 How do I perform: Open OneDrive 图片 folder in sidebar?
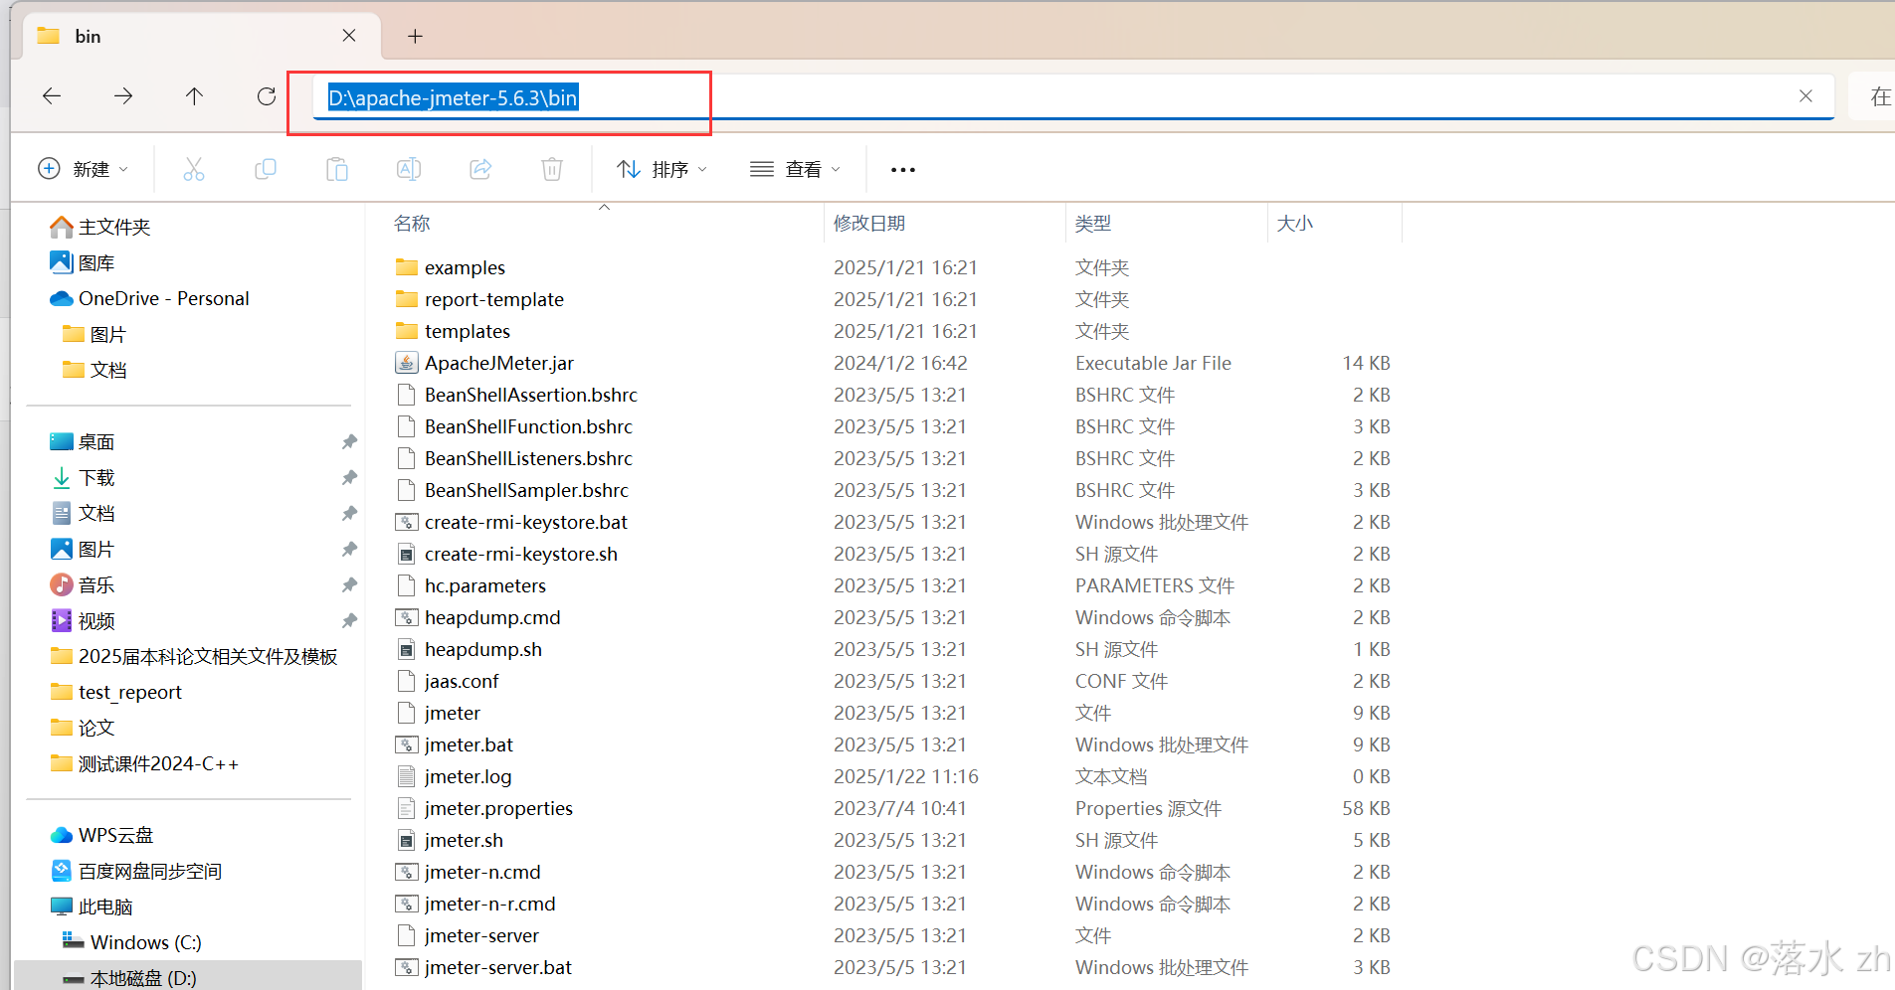(95, 335)
